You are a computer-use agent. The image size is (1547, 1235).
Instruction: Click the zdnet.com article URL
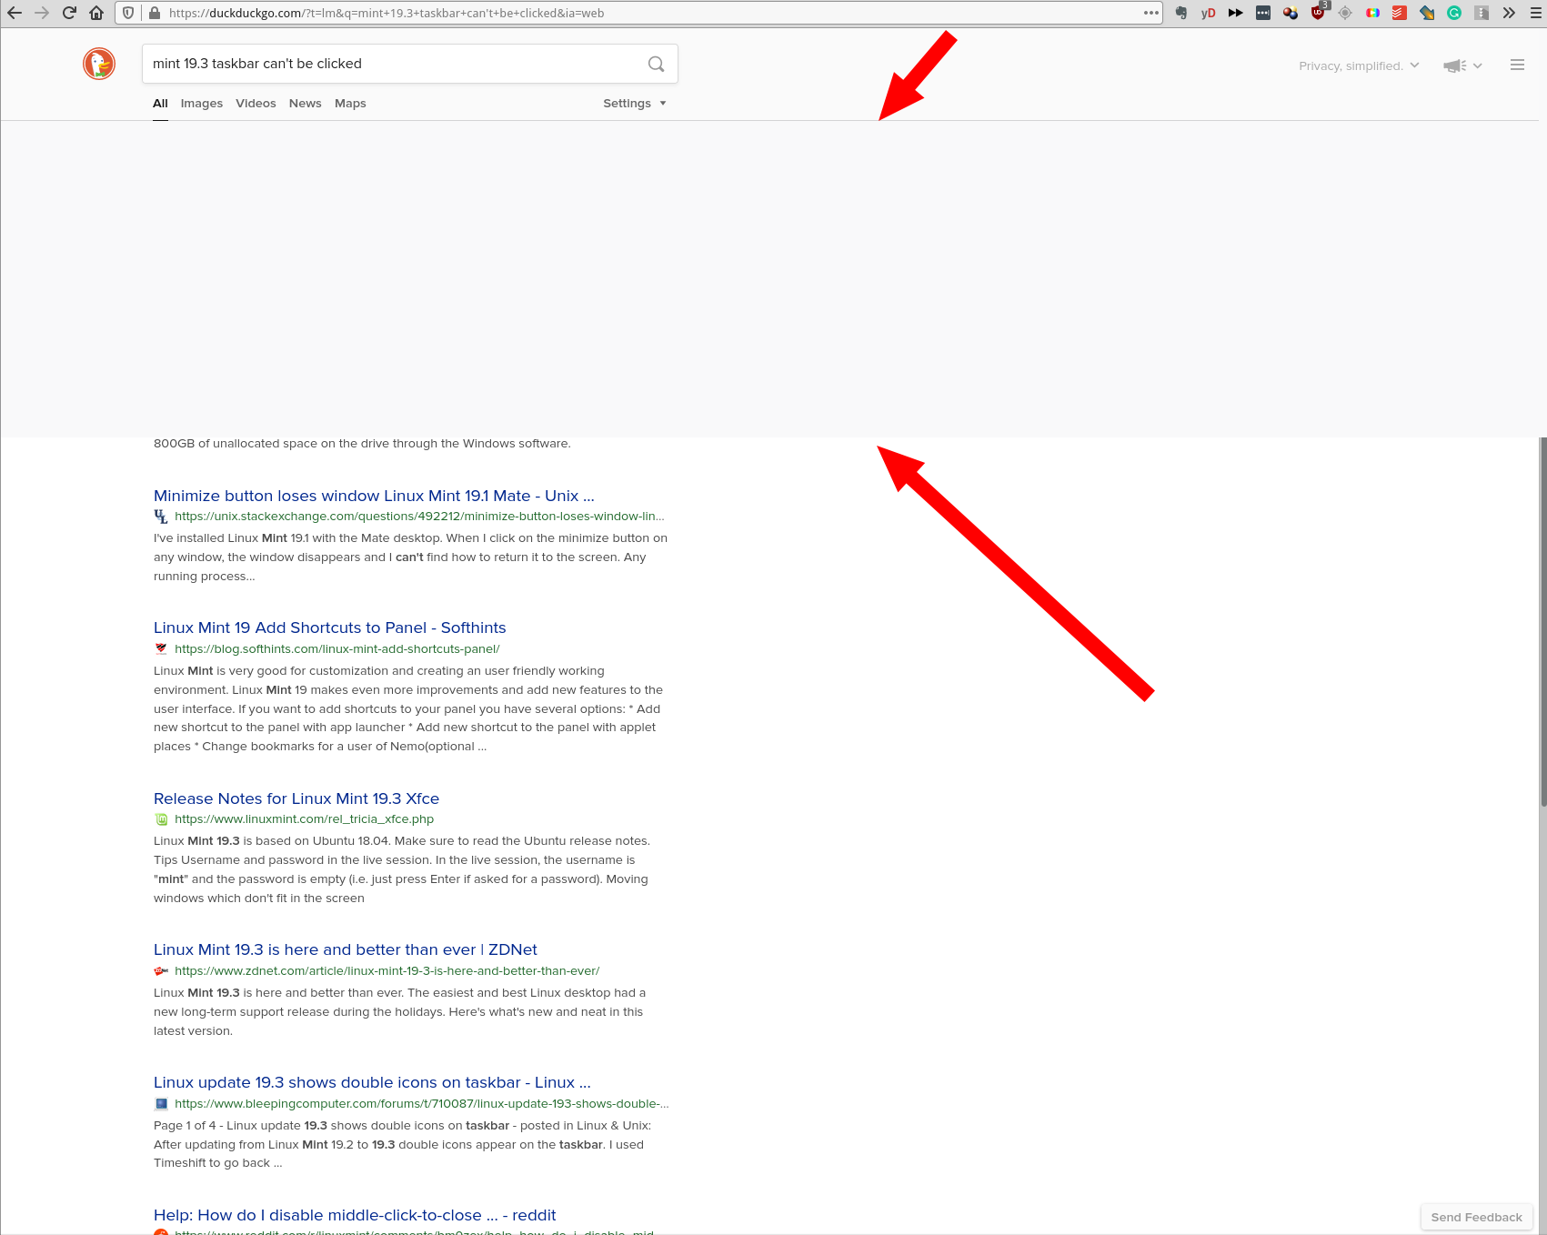[x=387, y=971]
